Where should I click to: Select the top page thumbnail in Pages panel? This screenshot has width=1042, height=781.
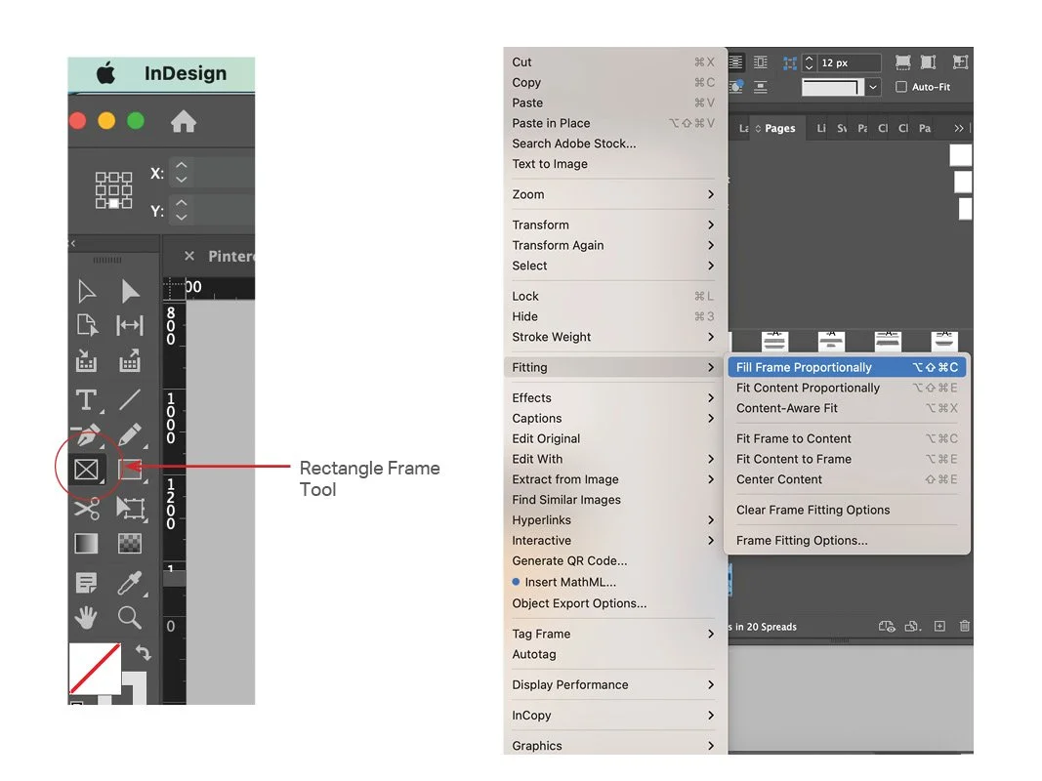tap(960, 155)
